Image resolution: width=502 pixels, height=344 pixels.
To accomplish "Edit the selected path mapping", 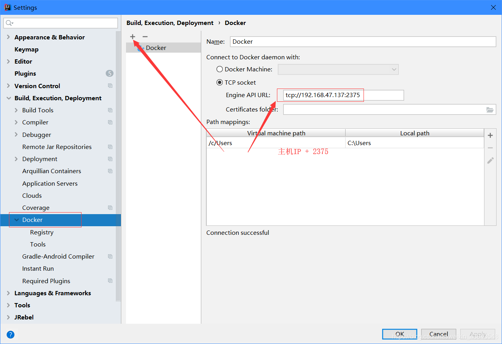I will [490, 160].
